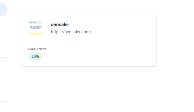Visit the https://seosaler.com/ URL
The image size is (194, 112).
coord(71,32)
